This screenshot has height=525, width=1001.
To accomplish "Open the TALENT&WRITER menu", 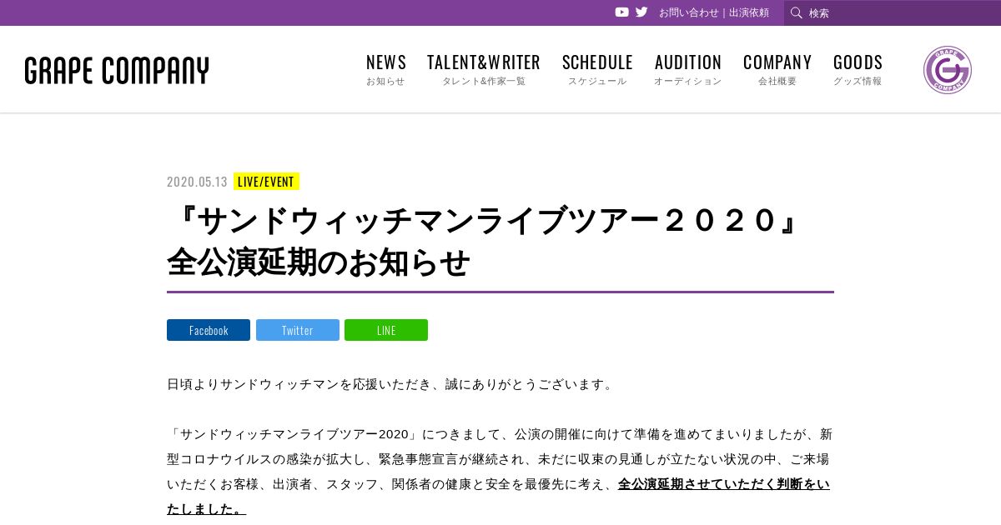I will click(484, 69).
